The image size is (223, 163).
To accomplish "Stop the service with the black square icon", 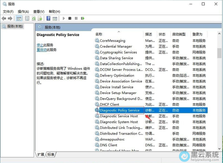I will coord(70,18).
